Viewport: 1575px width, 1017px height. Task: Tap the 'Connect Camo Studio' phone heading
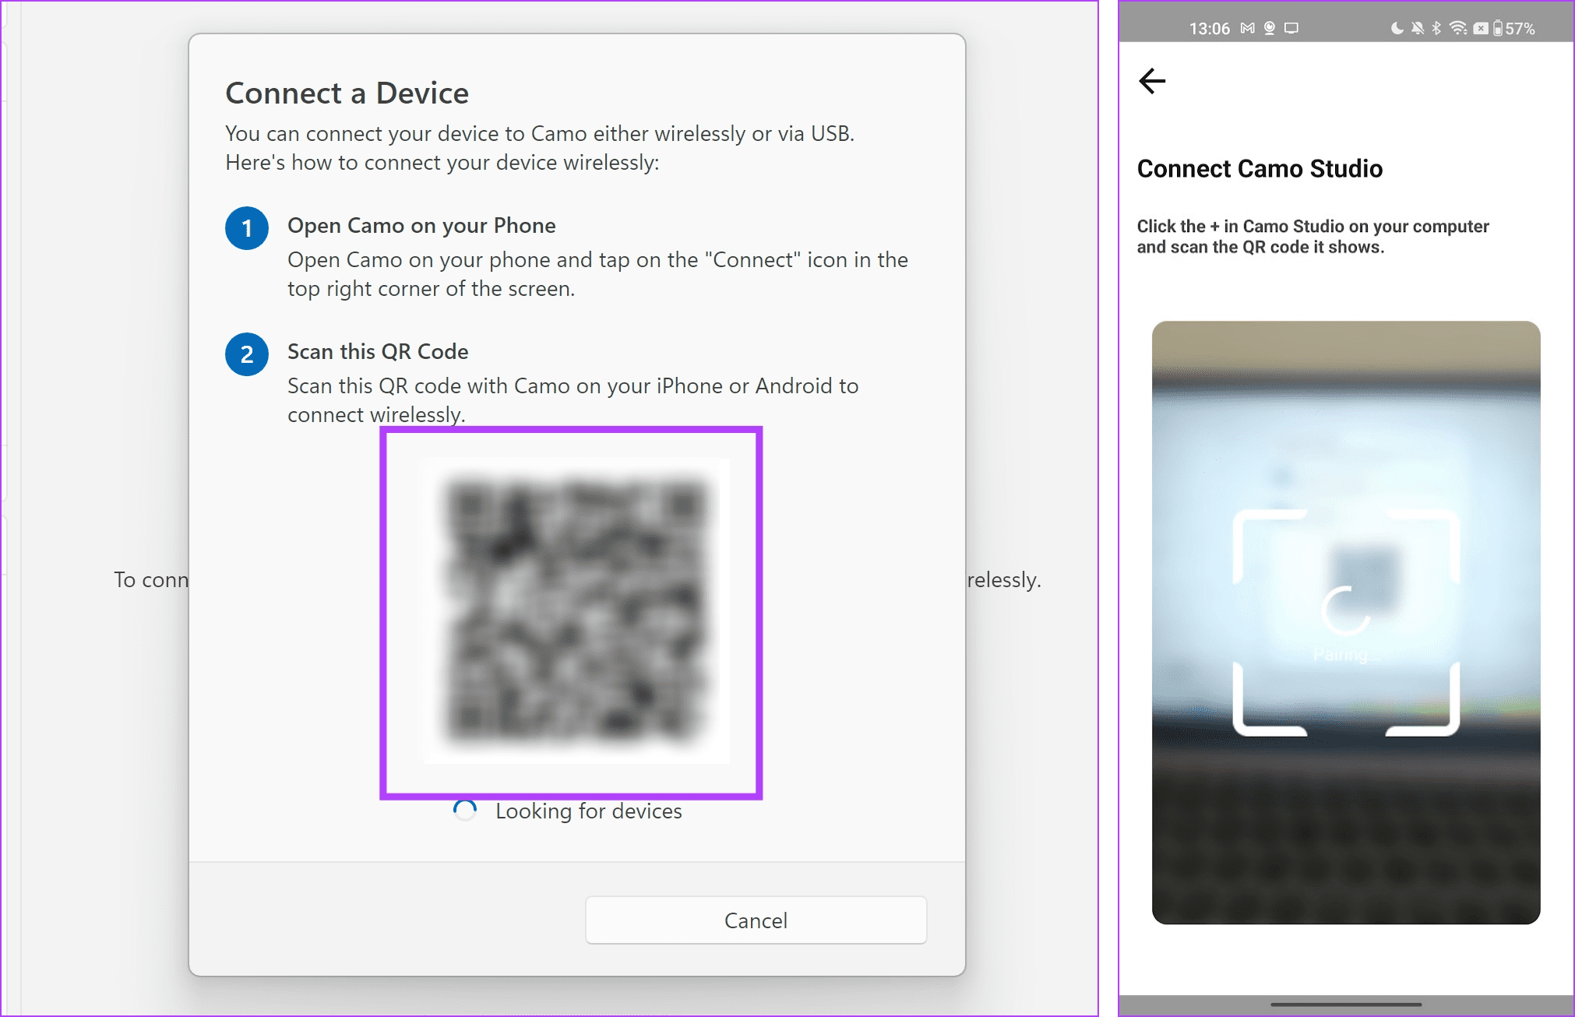(1260, 169)
